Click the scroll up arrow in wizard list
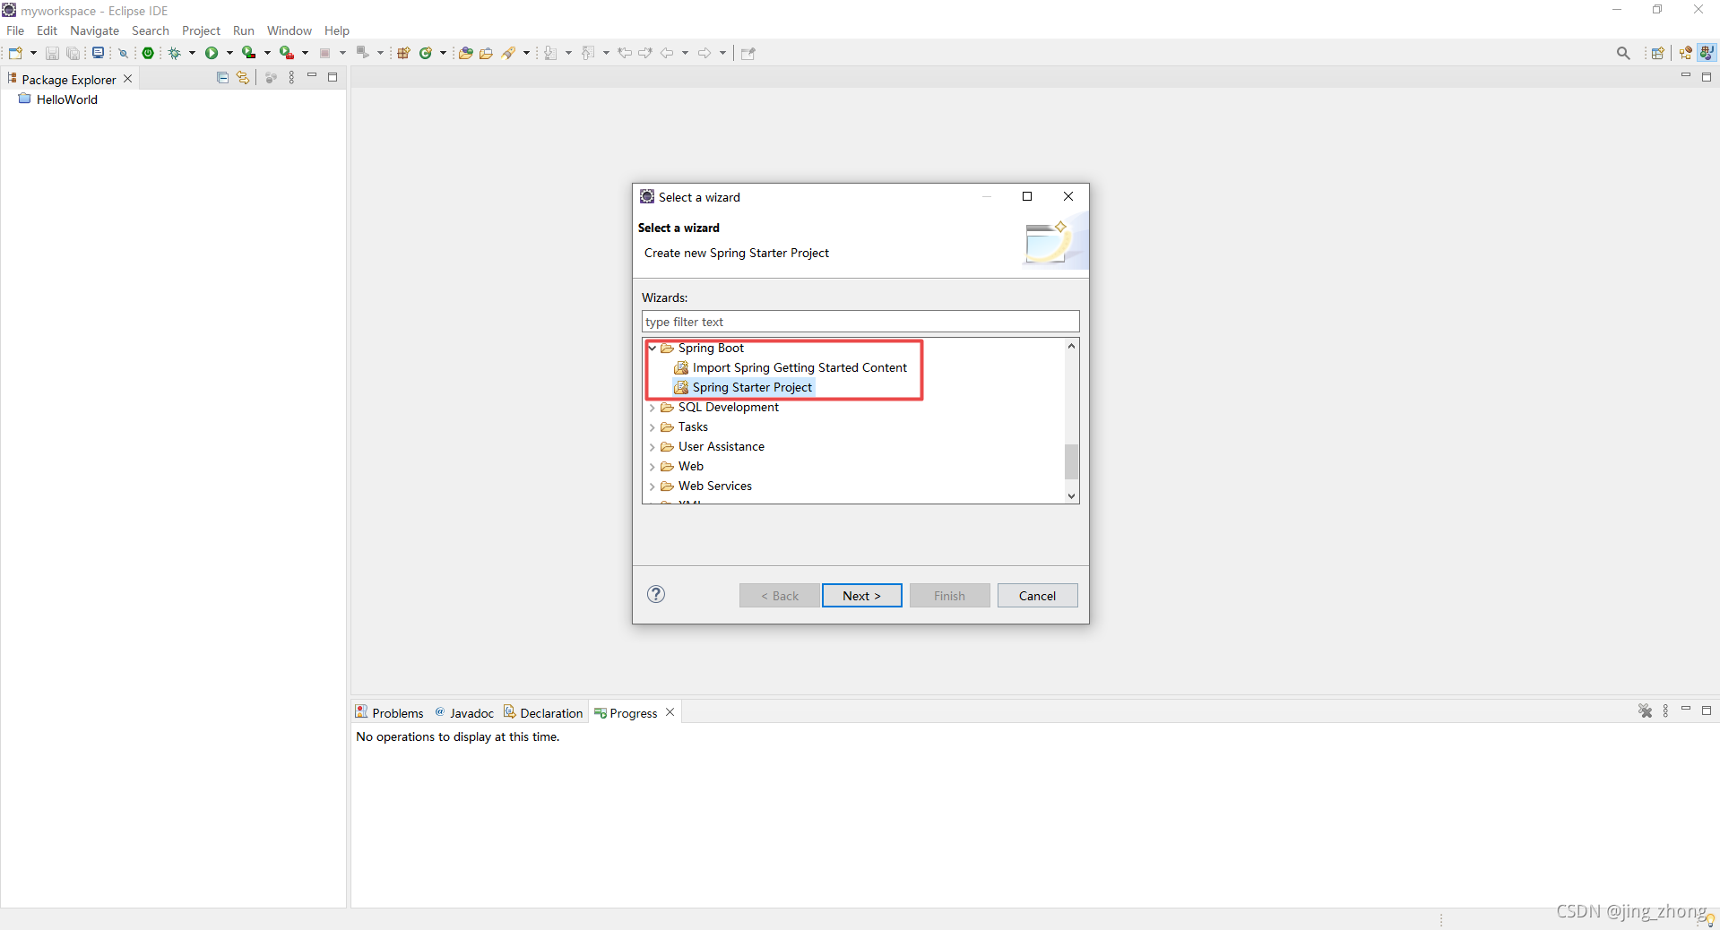Viewport: 1720px width, 930px height. tap(1071, 346)
